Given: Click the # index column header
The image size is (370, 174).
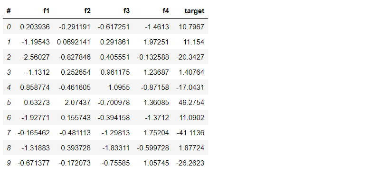Looking at the screenshot, I should 9,11.
